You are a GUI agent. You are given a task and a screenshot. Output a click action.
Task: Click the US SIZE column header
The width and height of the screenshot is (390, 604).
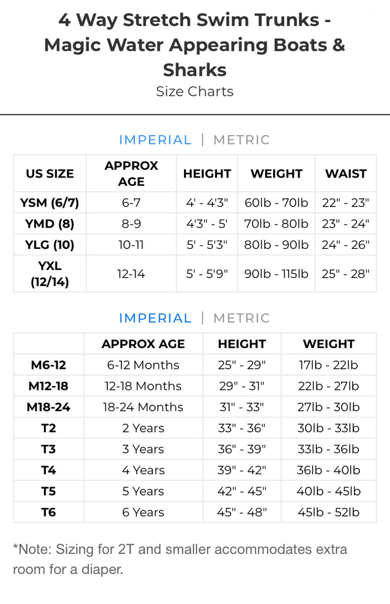pos(50,173)
